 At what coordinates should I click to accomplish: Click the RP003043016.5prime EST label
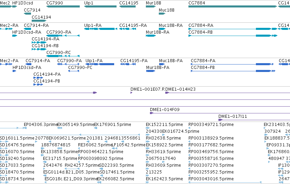coord(211,179)
